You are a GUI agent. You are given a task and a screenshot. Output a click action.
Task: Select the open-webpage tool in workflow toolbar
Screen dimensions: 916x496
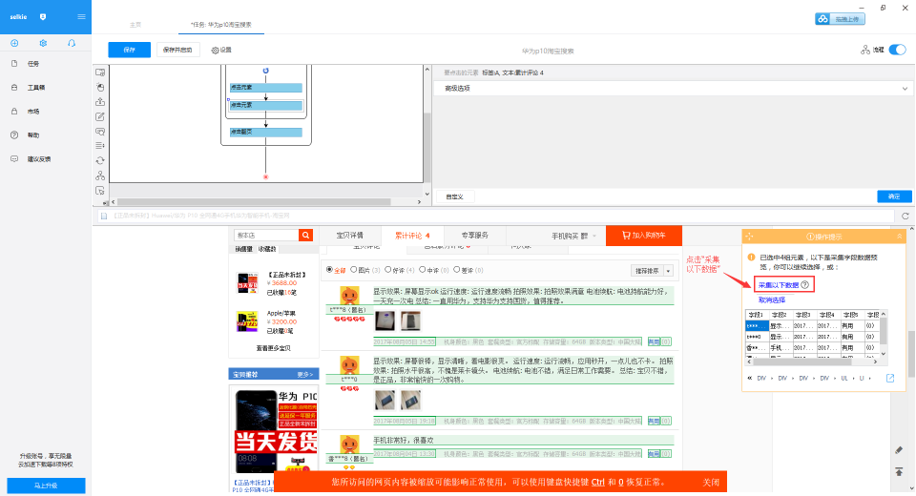[x=100, y=72]
